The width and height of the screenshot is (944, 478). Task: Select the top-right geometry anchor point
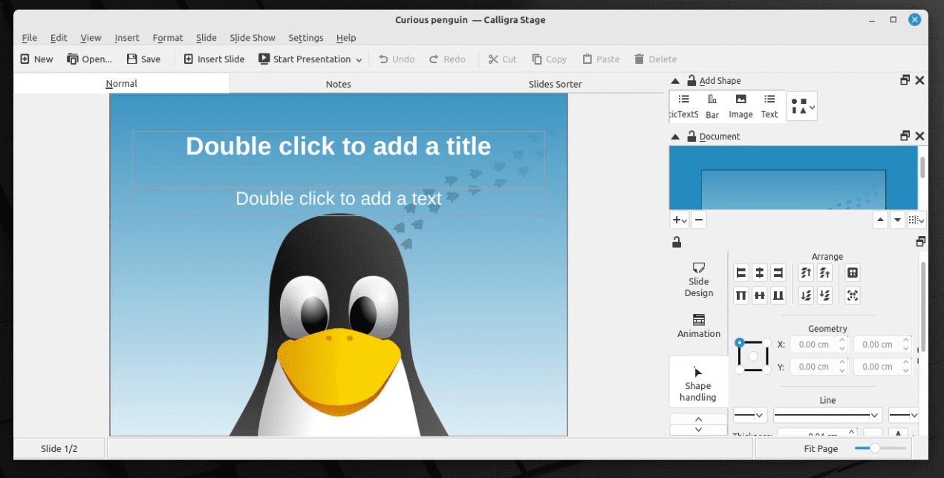766,343
